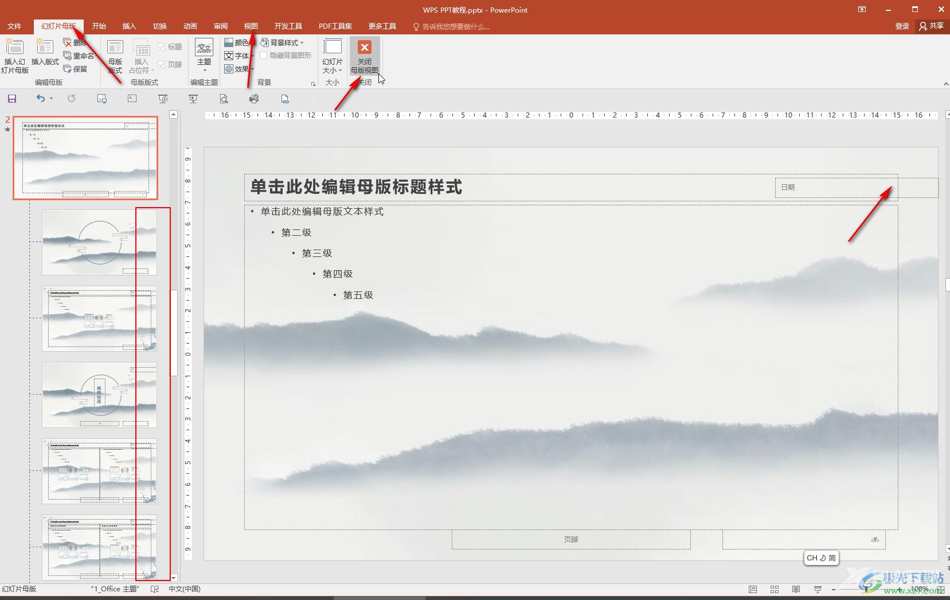This screenshot has width=950, height=600.
Task: Click the Redo/Repeat icon
Action: (71, 99)
